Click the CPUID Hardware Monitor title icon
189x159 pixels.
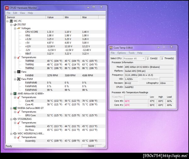pyautogui.click(x=7, y=8)
